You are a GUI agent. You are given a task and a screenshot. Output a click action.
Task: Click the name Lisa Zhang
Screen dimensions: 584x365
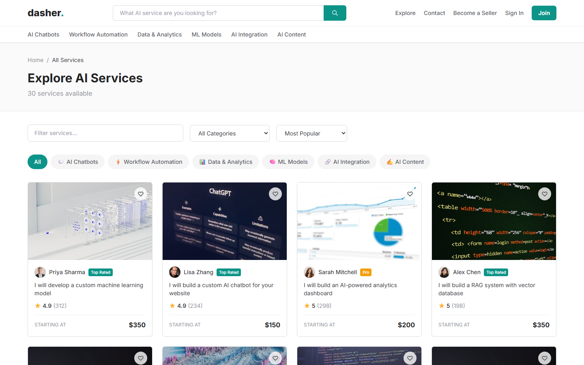tap(198, 272)
